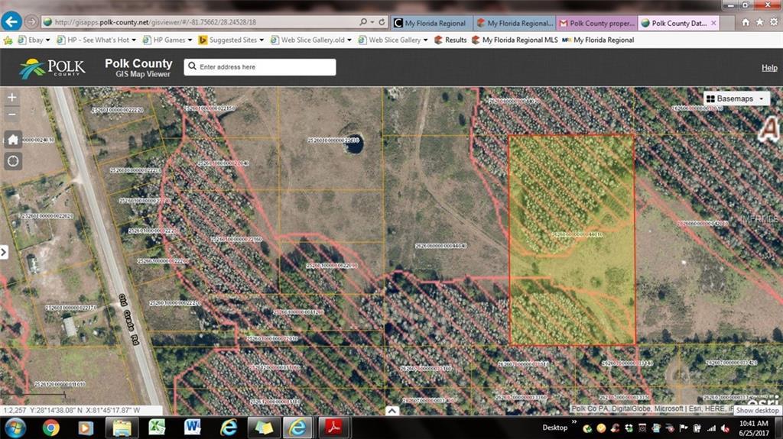
Task: Click the address bar search magnifier
Action: point(363,22)
